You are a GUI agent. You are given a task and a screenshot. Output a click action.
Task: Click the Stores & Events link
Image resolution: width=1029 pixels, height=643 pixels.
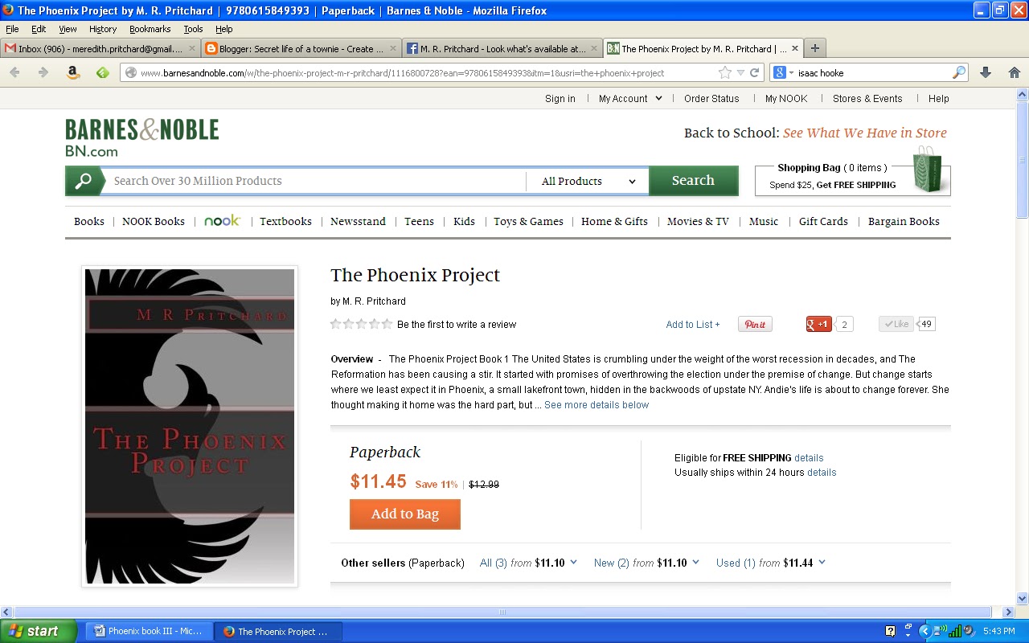click(867, 98)
